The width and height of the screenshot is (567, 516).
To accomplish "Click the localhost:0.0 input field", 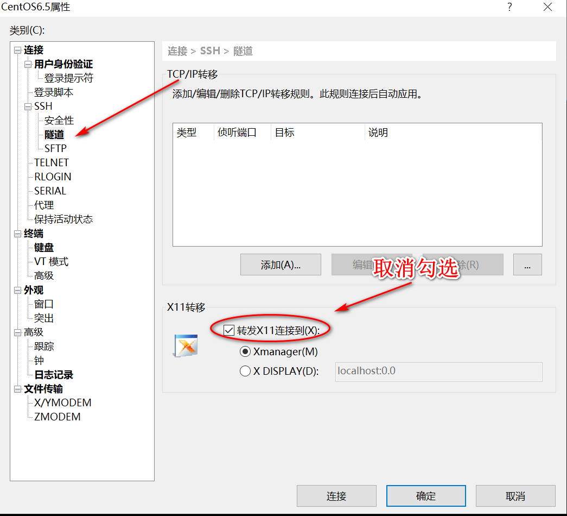I will [x=438, y=372].
